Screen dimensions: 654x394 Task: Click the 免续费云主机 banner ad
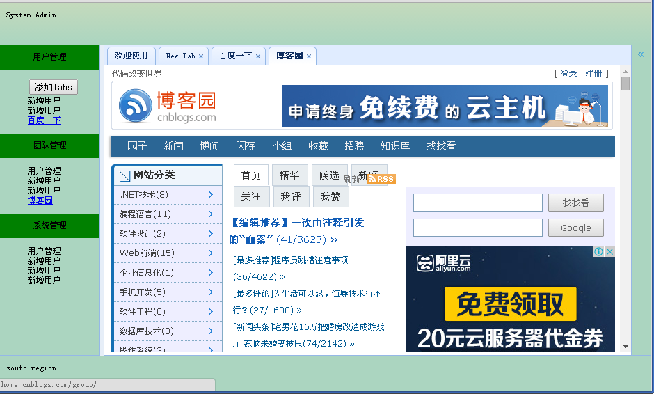click(x=445, y=106)
